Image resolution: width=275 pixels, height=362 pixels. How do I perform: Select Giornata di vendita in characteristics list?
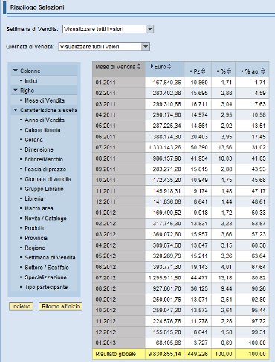[48, 179]
